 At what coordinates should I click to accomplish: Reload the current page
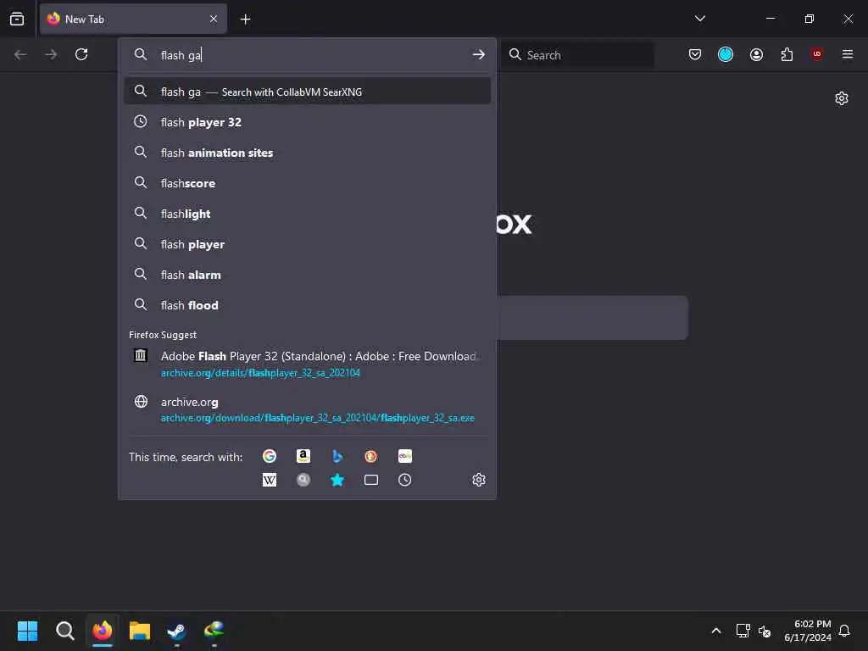[x=81, y=54]
